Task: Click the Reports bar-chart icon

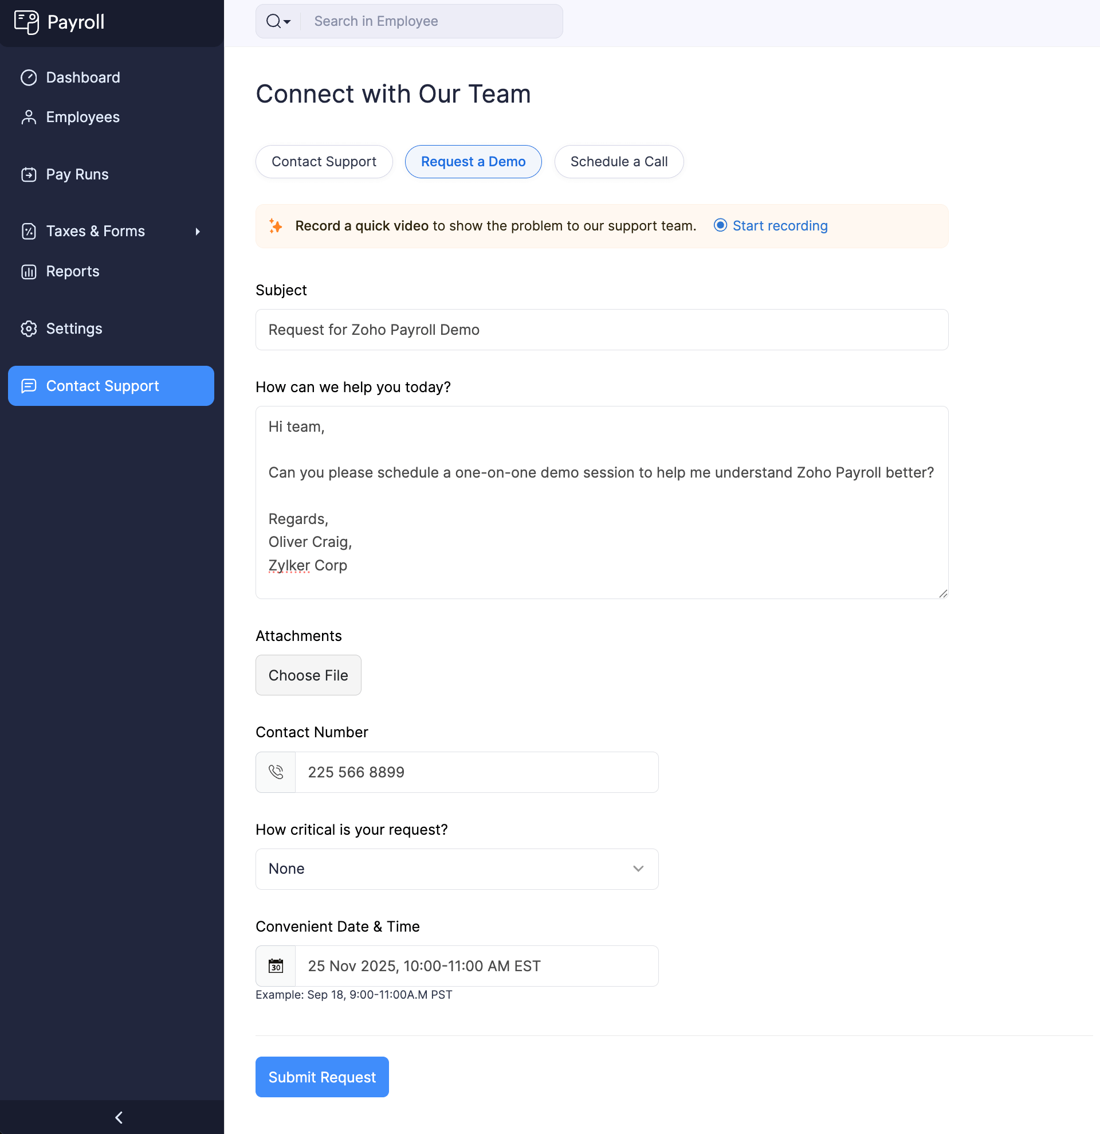Action: point(29,271)
